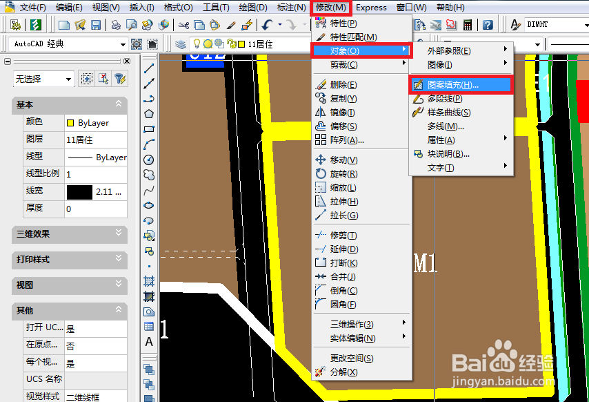
Task: Click the Paste clipboard icon
Action: [x=214, y=25]
